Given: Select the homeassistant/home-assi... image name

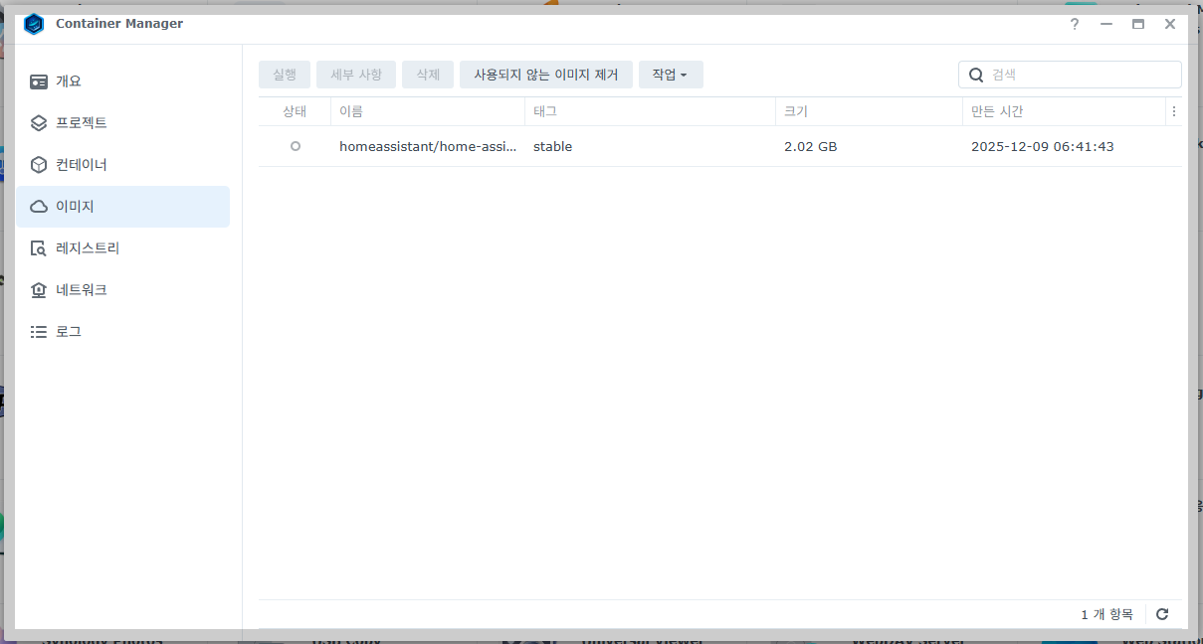Looking at the screenshot, I should (428, 146).
